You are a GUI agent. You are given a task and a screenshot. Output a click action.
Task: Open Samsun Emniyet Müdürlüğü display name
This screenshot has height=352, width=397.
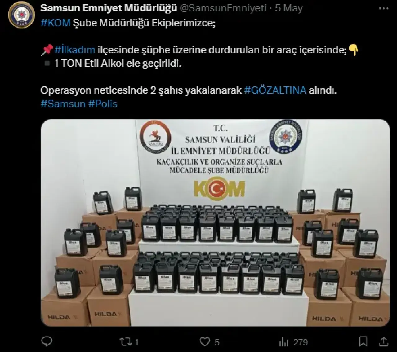pyautogui.click(x=109, y=8)
